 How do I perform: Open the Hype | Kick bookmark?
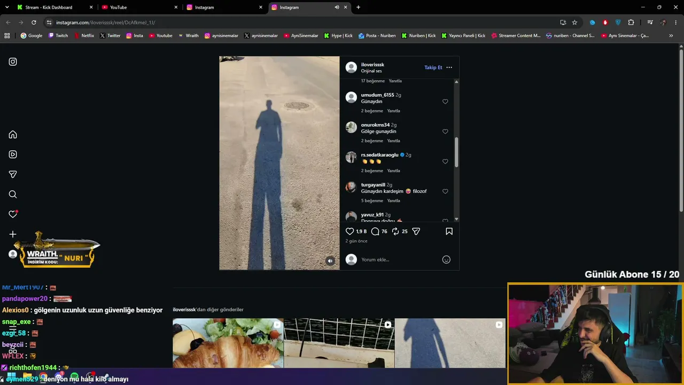[x=338, y=36]
